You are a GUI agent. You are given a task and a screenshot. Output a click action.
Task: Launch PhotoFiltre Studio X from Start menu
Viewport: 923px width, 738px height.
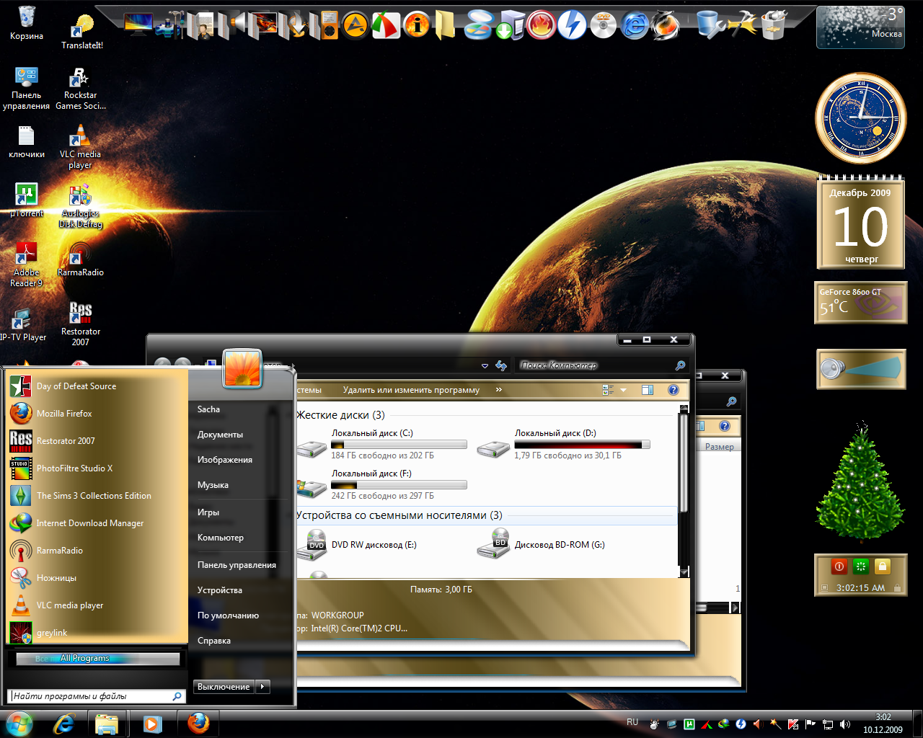pos(97,468)
